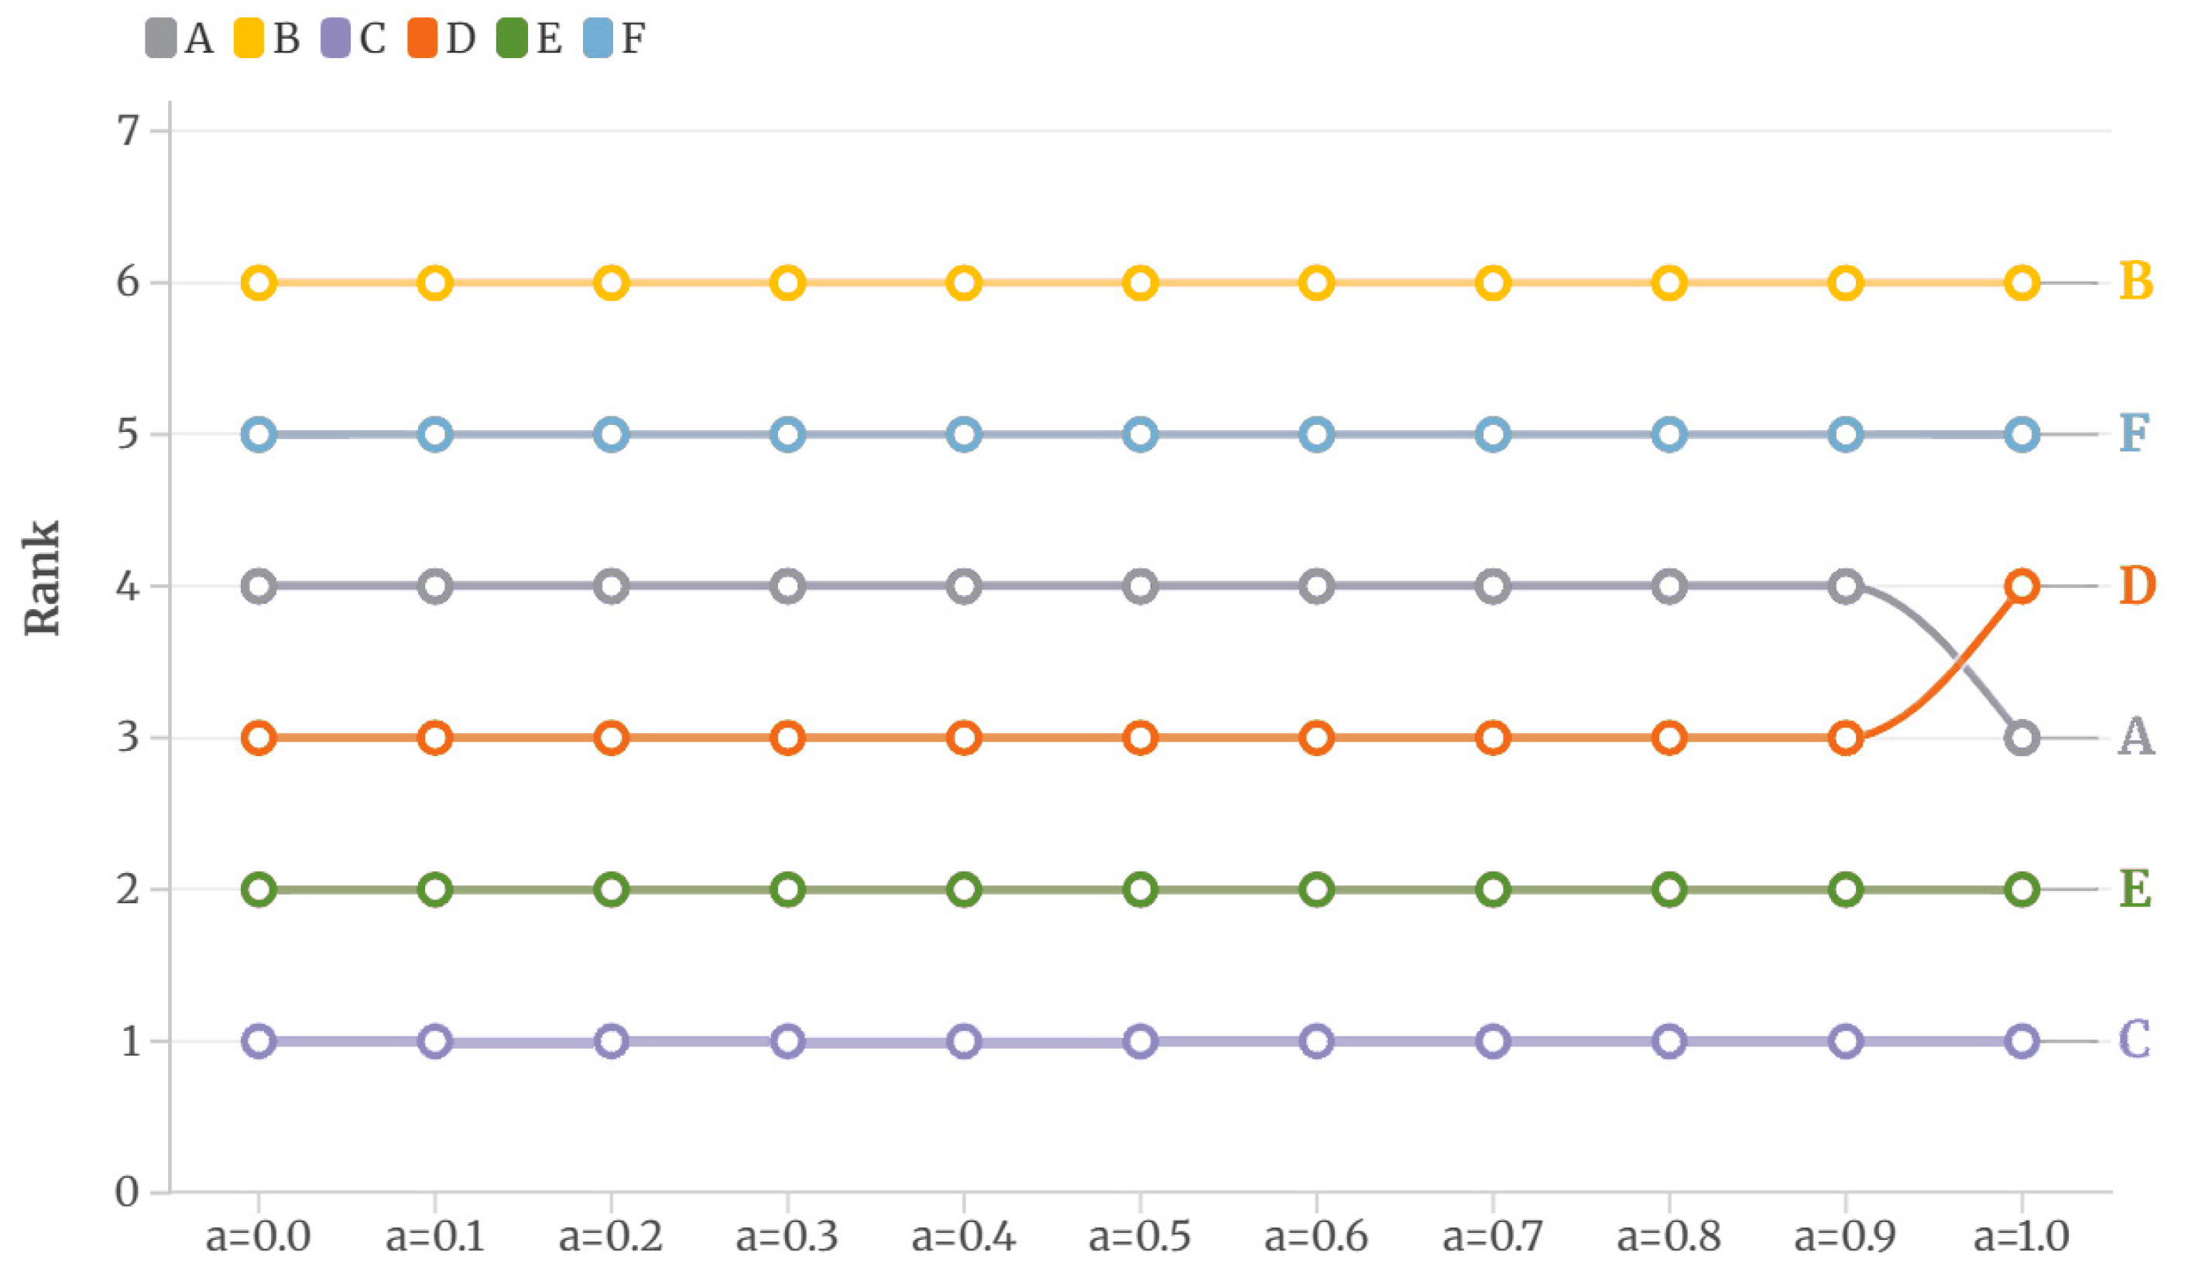The width and height of the screenshot is (2188, 1284).
Task: Click the blue legend swatch for F
Action: (598, 39)
